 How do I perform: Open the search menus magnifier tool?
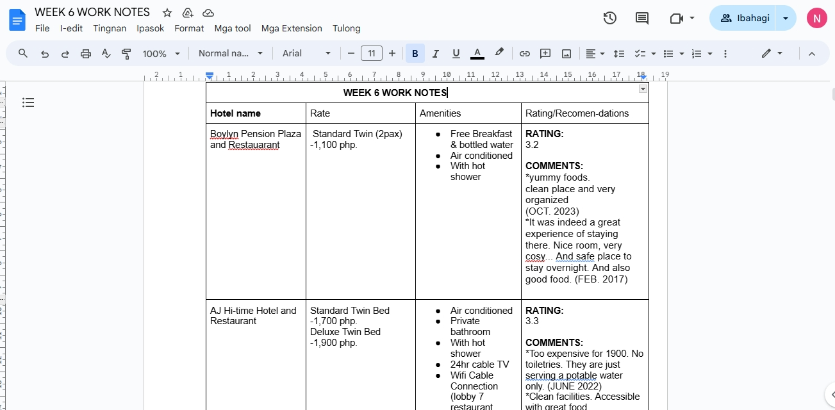tap(23, 53)
